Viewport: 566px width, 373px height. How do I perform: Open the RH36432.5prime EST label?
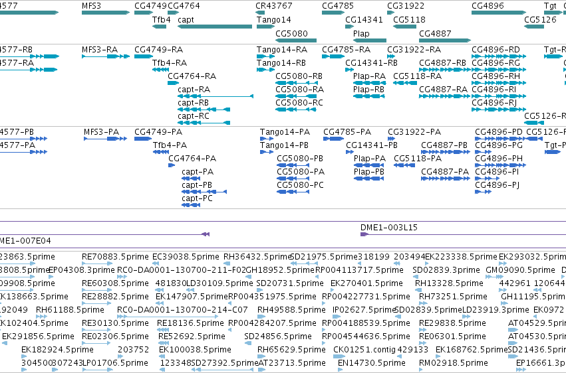pos(257,257)
